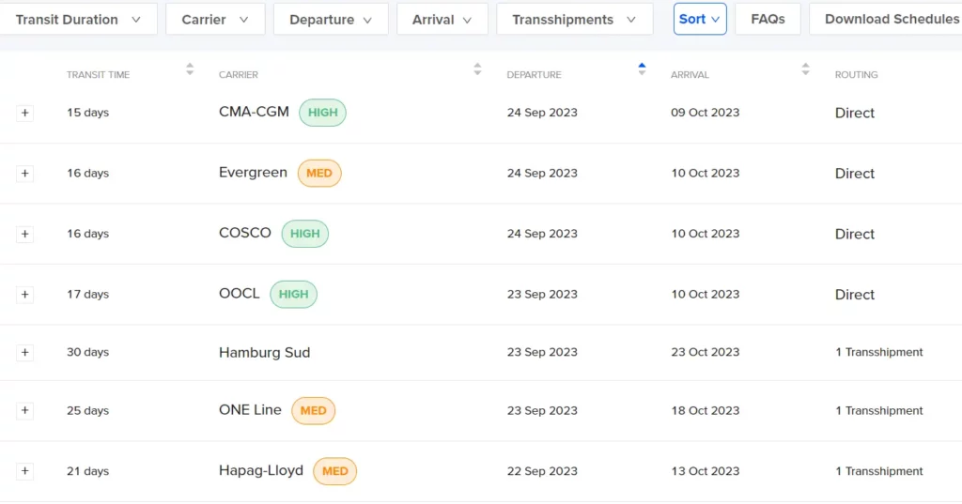Click the CARRIER column header
The image size is (962, 504).
pyautogui.click(x=239, y=75)
